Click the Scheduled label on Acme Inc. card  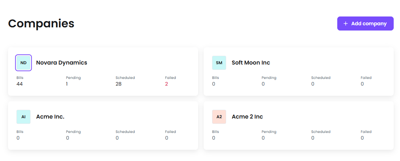125,132
